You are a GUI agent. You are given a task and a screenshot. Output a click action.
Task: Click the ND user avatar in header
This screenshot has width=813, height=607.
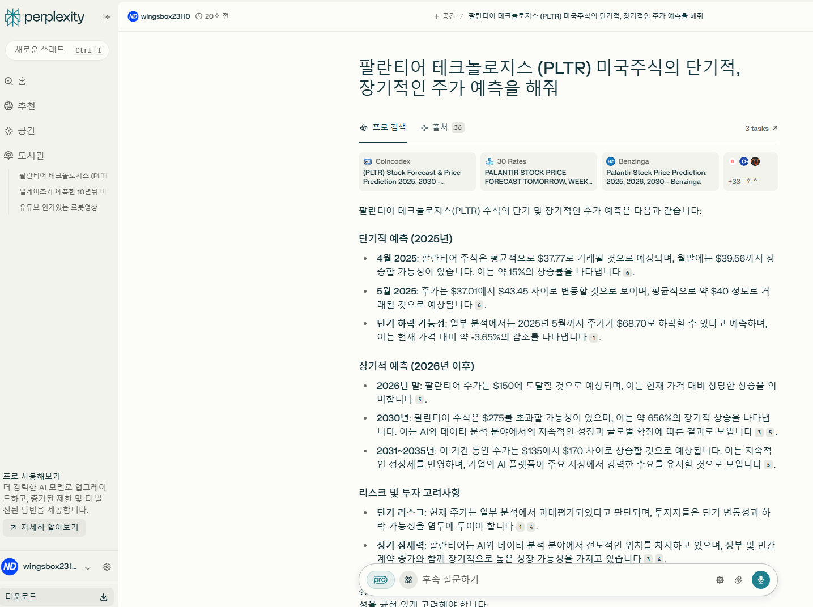pyautogui.click(x=133, y=16)
